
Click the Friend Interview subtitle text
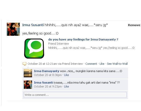coord(59,44)
